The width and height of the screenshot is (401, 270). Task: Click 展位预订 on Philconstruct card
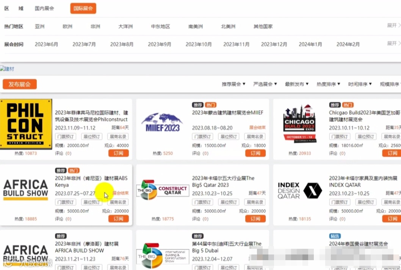(x=92, y=137)
